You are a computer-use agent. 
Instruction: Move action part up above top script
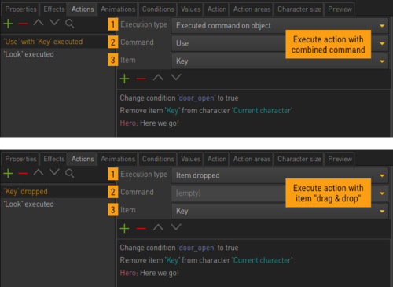coord(158,77)
